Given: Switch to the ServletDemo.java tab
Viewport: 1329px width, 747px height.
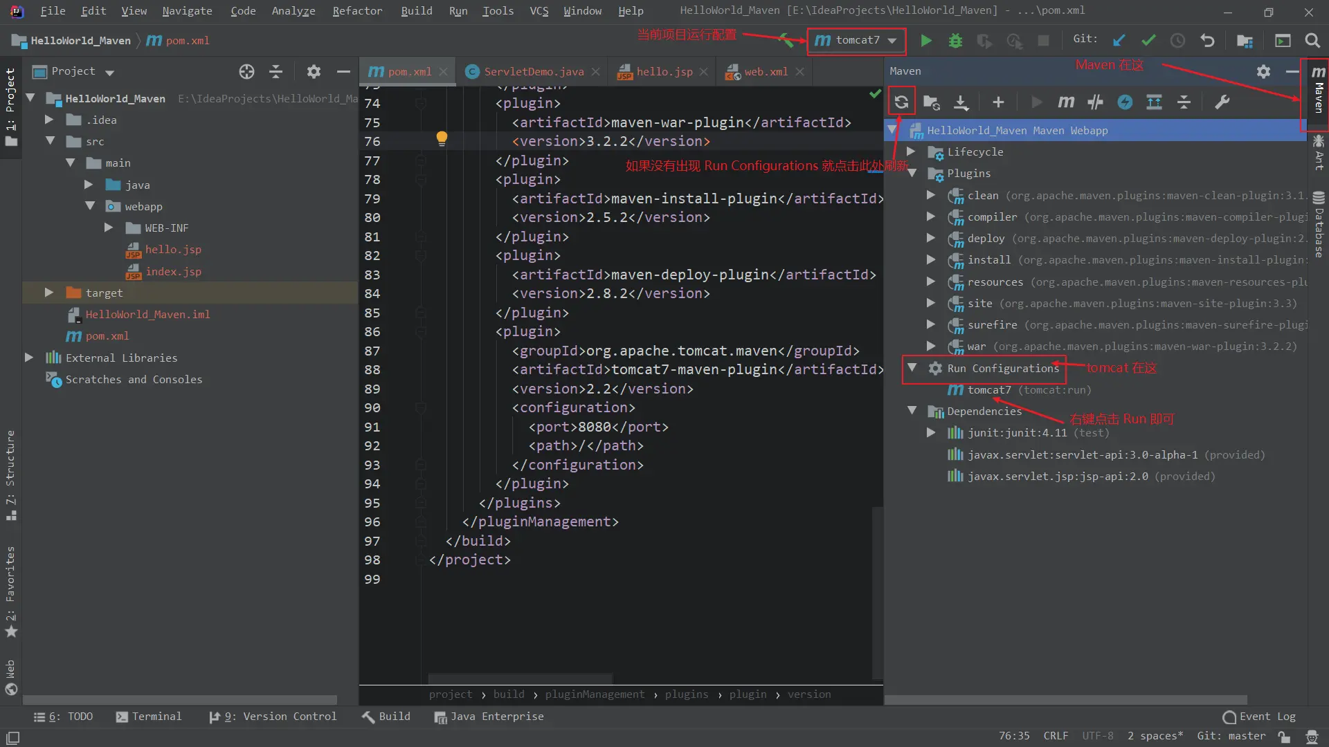Looking at the screenshot, I should point(533,71).
